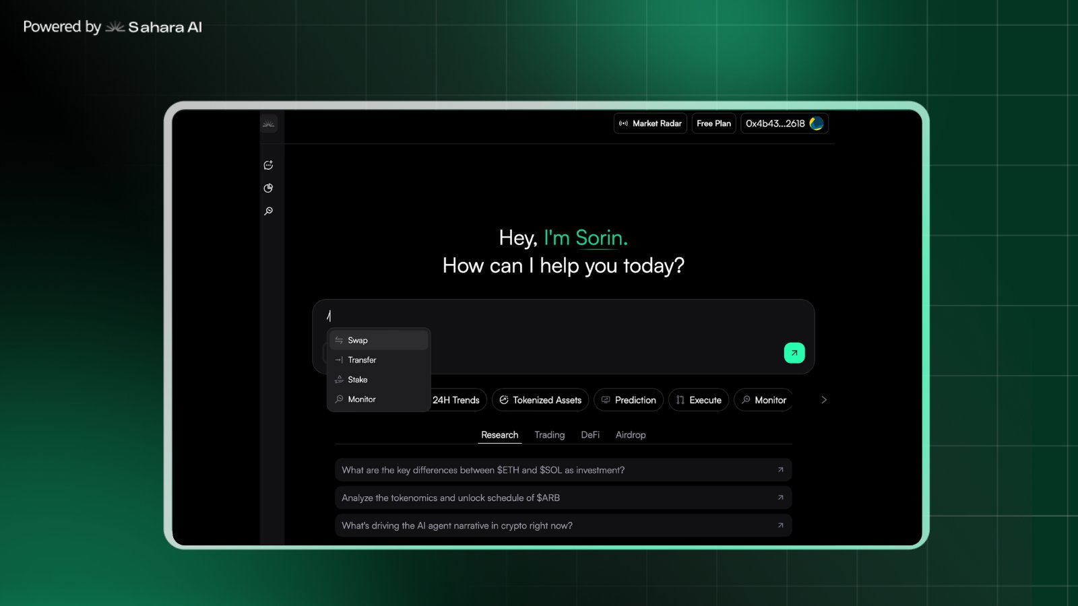This screenshot has width=1078, height=606.
Task: Click the Swap arrows icon in menu
Action: point(339,340)
